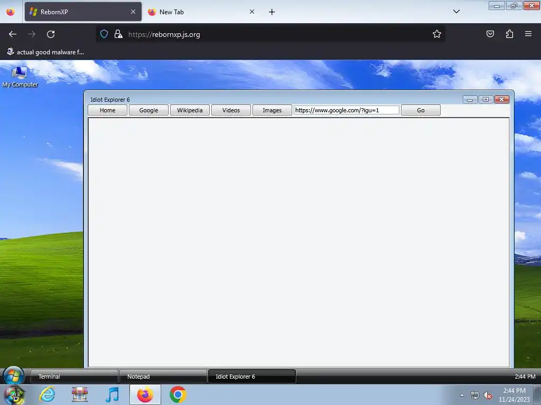Click Home button in Idiot Explorer

[108, 110]
